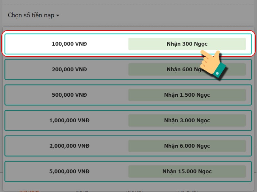Image resolution: width=257 pixels, height=192 pixels.
Task: Choose the 2,000,000 VNĐ amount
Action: coord(69,146)
